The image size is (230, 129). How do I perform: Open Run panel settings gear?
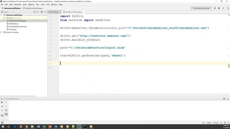pyautogui.click(x=224, y=99)
